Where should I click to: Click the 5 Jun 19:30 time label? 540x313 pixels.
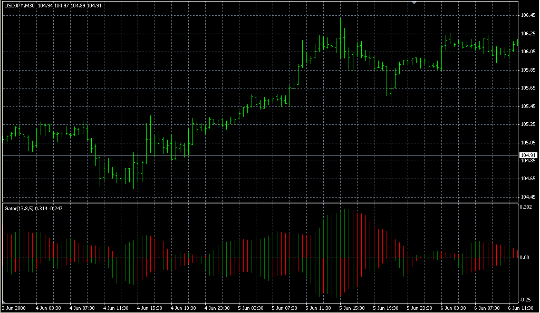tap(385, 308)
